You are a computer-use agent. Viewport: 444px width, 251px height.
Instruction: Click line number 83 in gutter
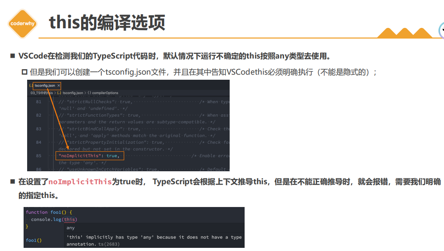39,129
